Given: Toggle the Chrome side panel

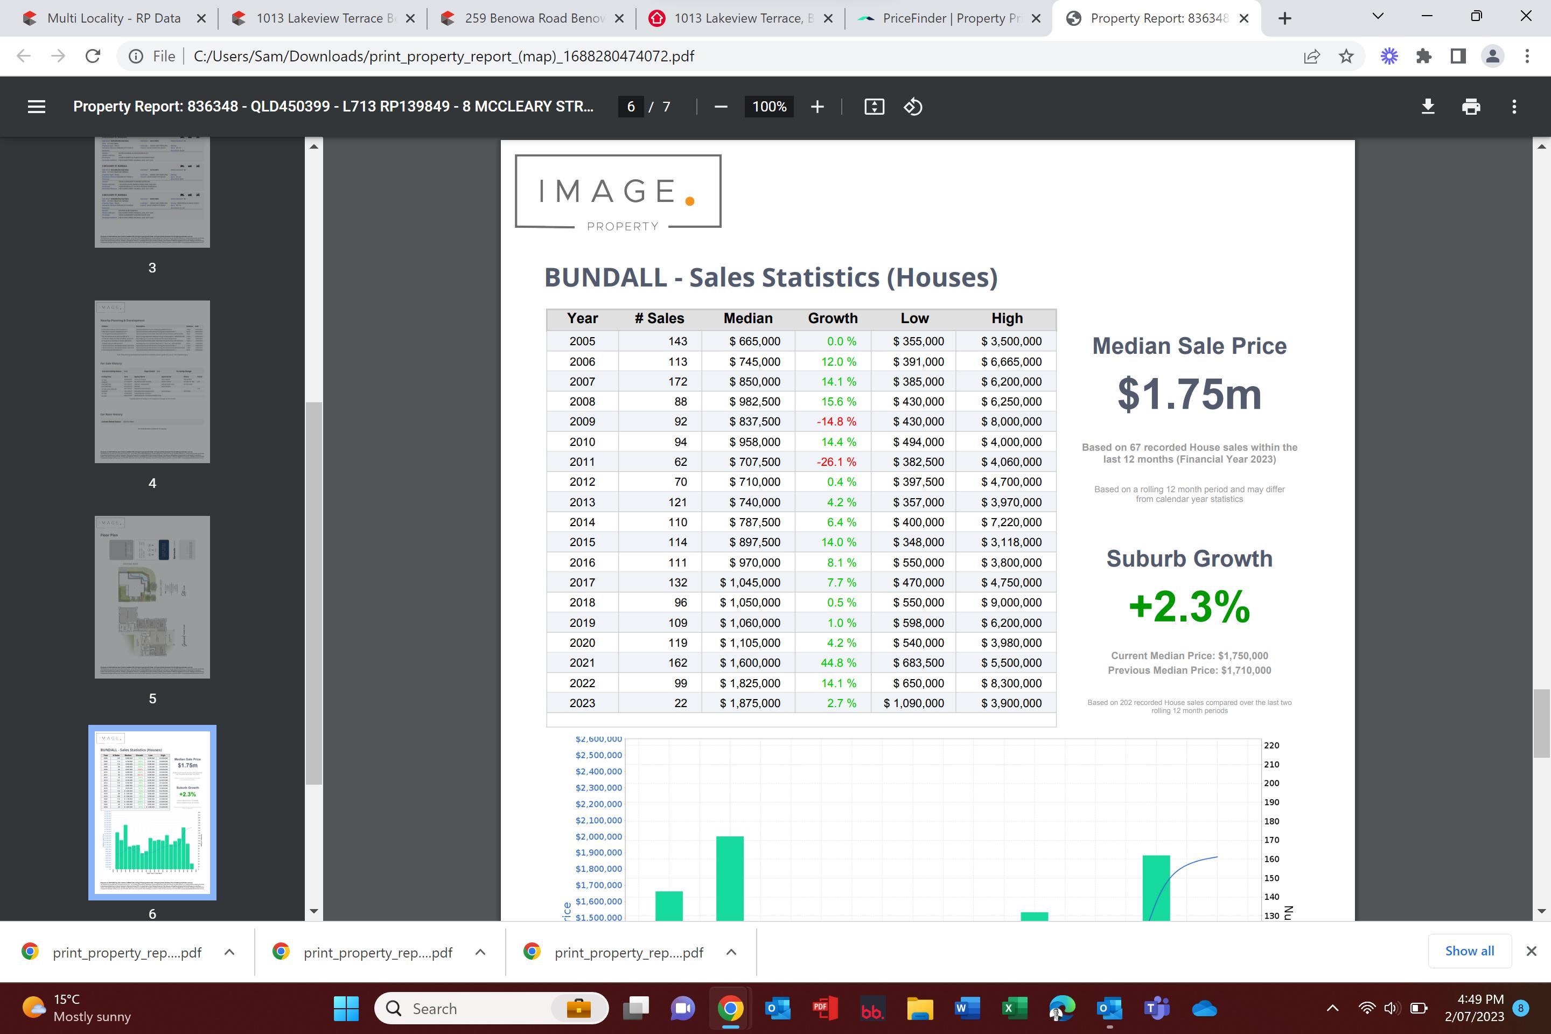Looking at the screenshot, I should (1458, 56).
